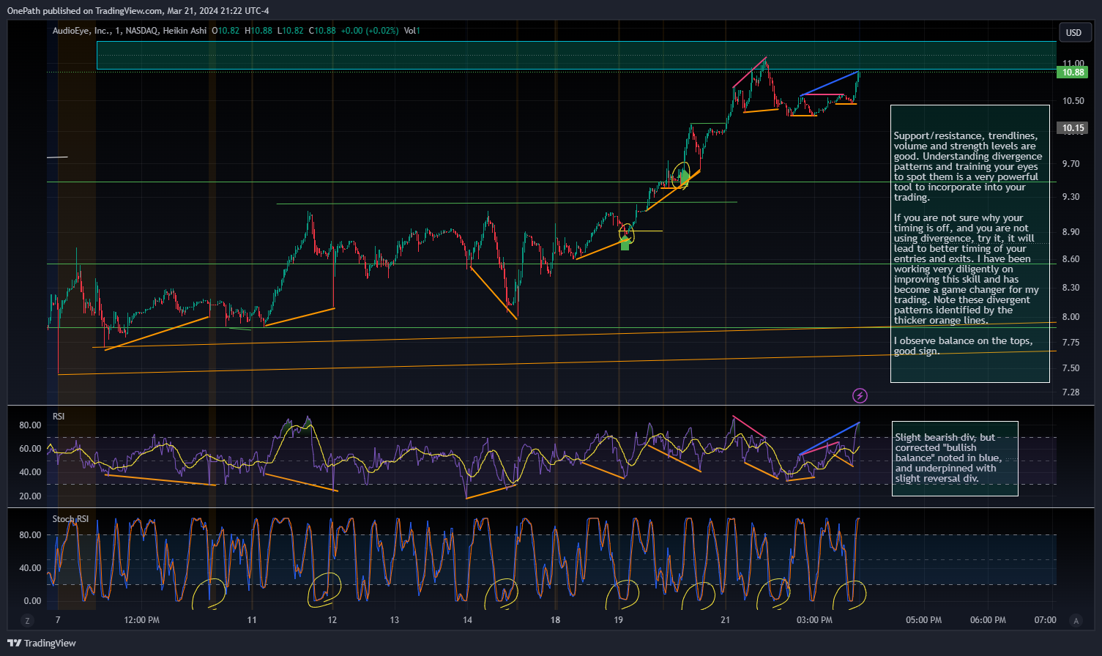The height and width of the screenshot is (656, 1102).
Task: Open the TradingView logo link
Action: point(42,643)
